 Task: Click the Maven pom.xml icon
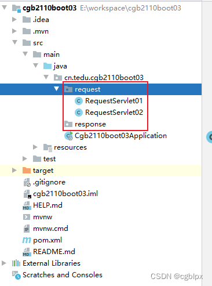(x=27, y=240)
